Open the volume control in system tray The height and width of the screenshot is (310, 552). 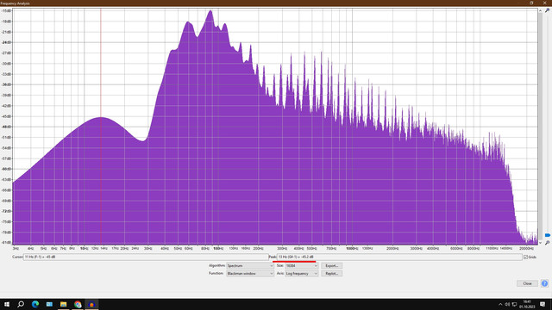point(507,304)
